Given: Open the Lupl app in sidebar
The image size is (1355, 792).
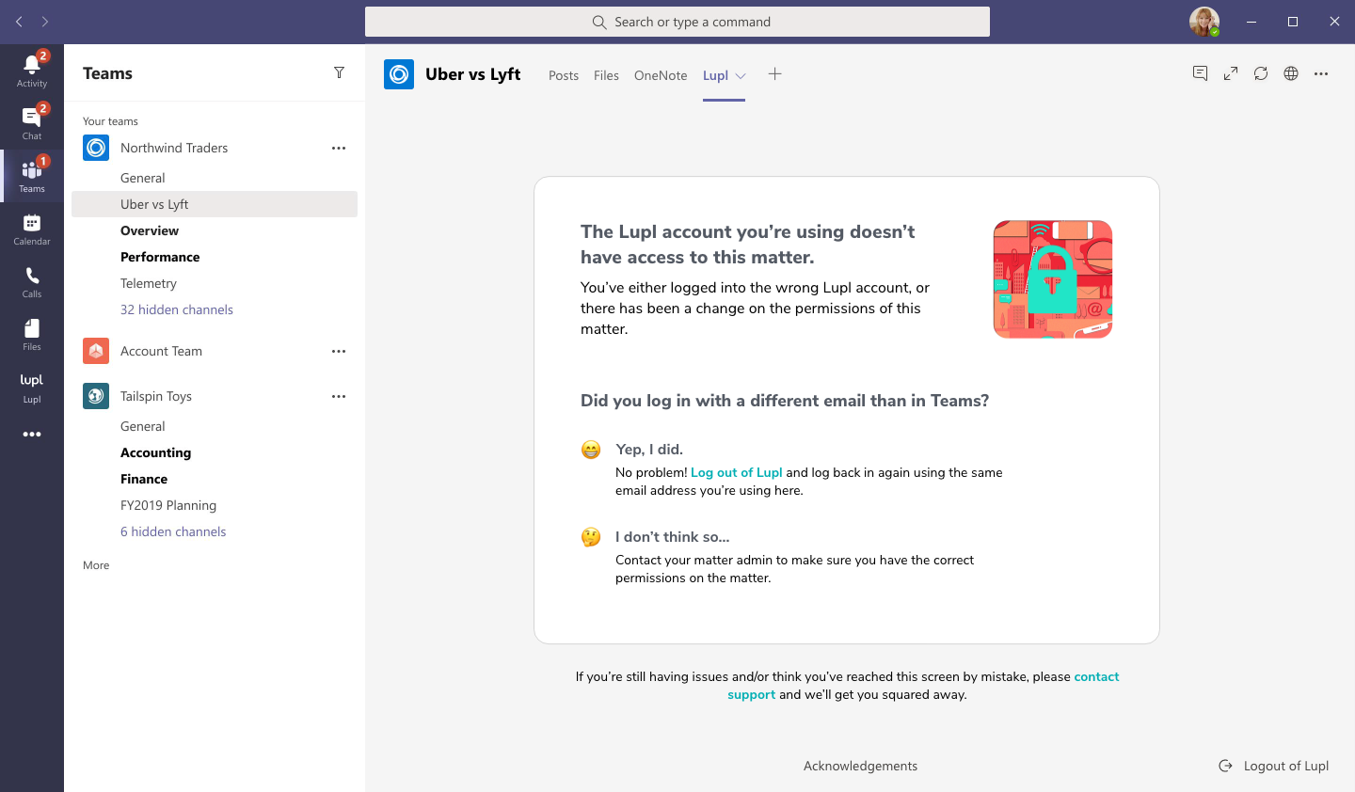Looking at the screenshot, I should click(31, 386).
